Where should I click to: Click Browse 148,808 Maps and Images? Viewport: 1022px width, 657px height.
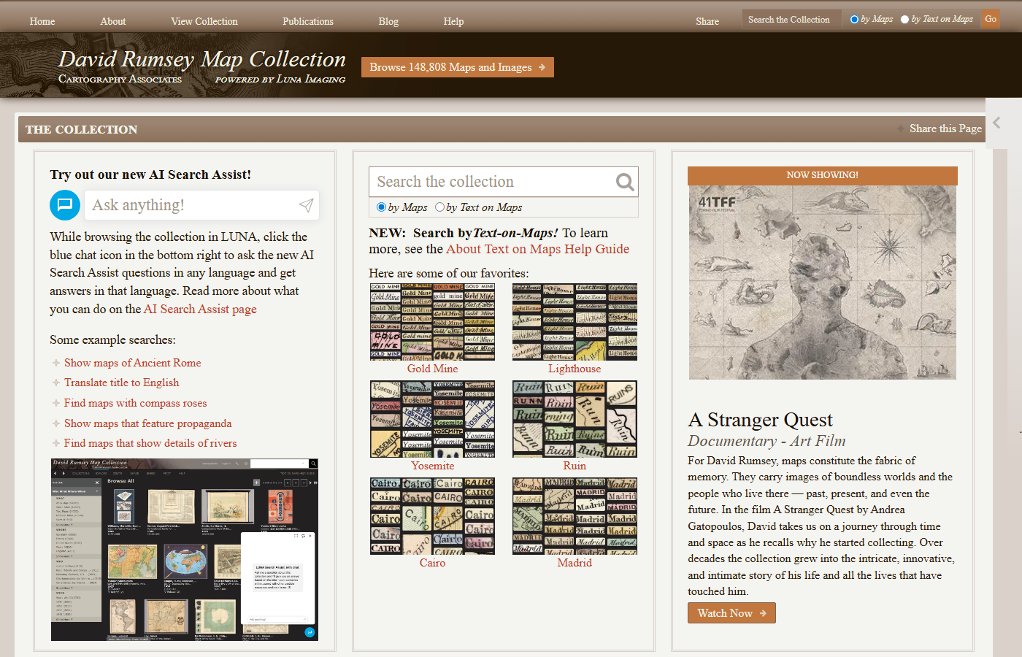point(458,67)
